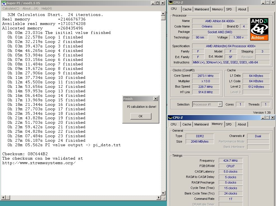Switch to the Mainboard tab in top CPU-Z

click(202, 9)
